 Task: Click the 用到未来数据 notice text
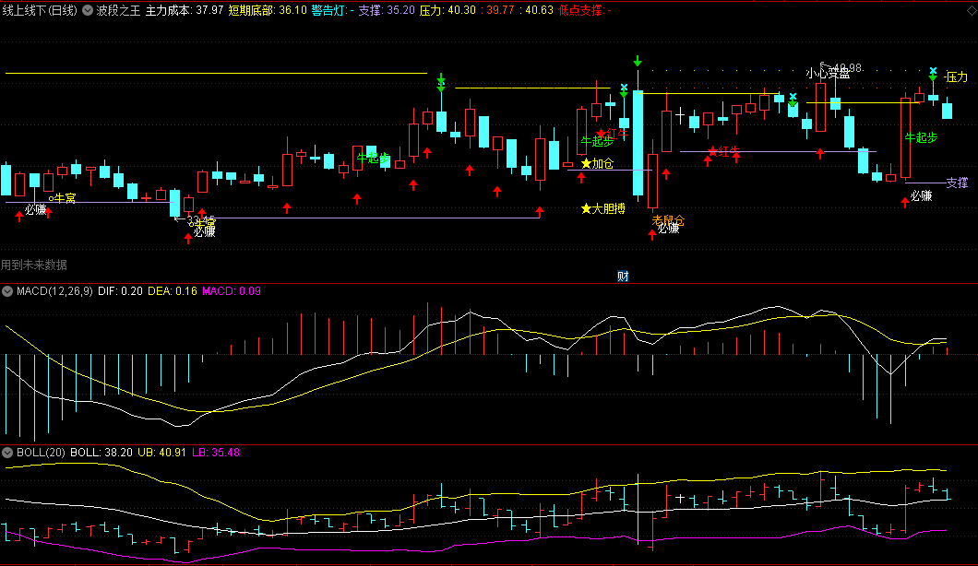[34, 265]
